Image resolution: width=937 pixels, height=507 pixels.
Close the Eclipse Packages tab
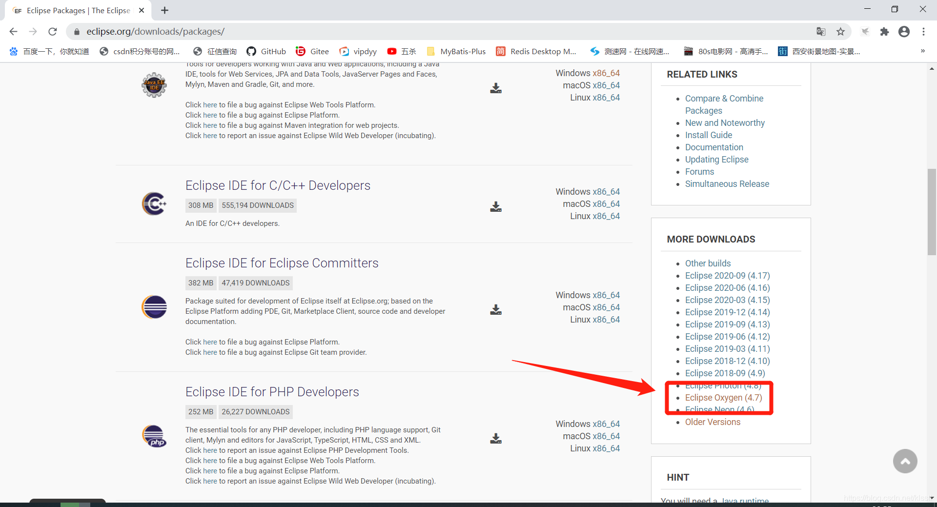[142, 10]
